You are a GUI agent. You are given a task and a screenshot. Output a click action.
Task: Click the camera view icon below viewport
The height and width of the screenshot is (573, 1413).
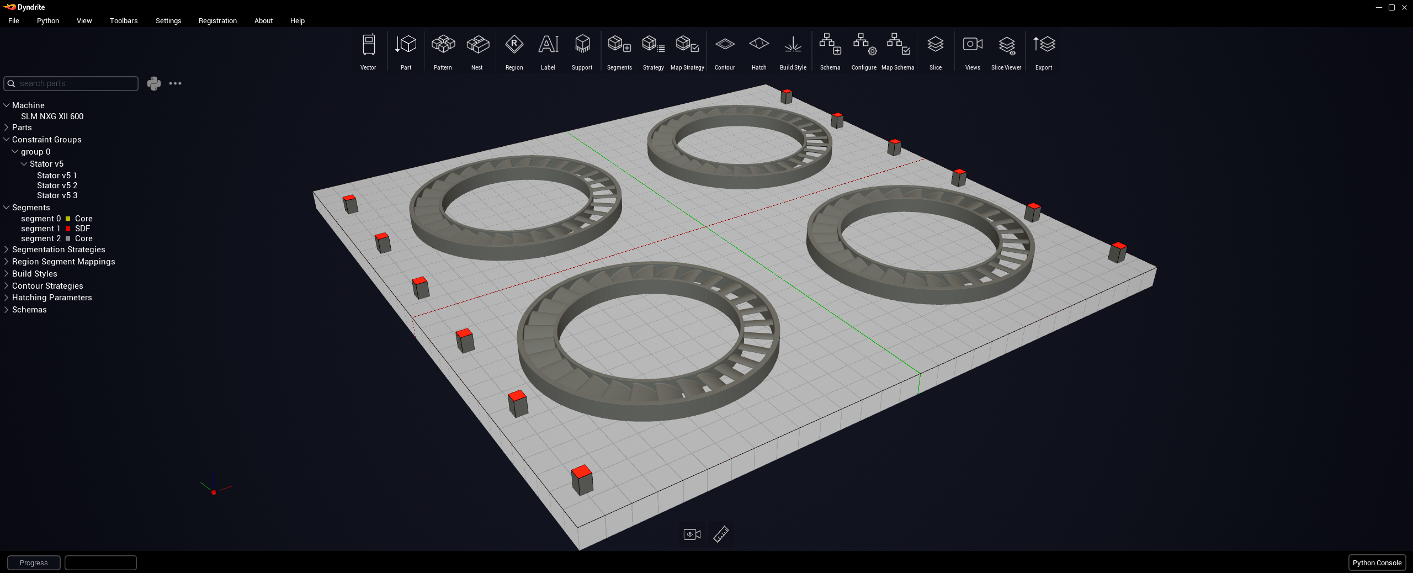pyautogui.click(x=692, y=534)
